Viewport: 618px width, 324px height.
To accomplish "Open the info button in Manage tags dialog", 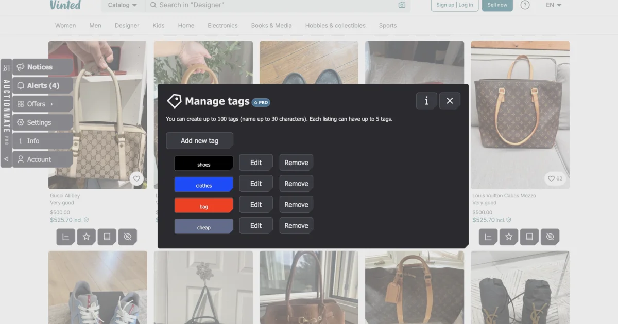I will pyautogui.click(x=426, y=101).
